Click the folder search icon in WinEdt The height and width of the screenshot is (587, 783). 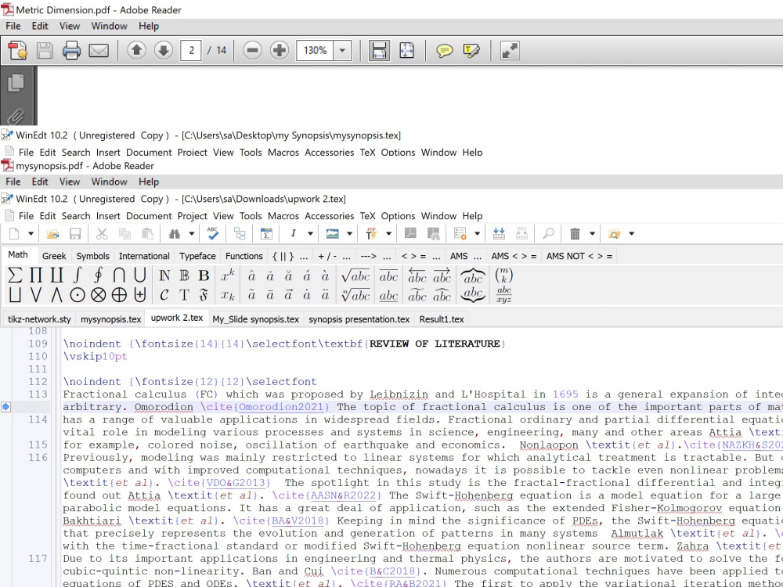pyautogui.click(x=614, y=233)
